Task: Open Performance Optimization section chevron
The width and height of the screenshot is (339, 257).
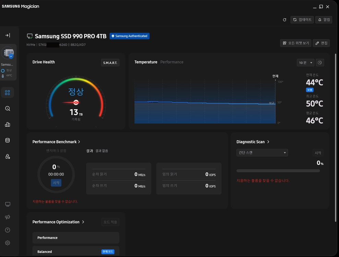Action: coord(83,222)
